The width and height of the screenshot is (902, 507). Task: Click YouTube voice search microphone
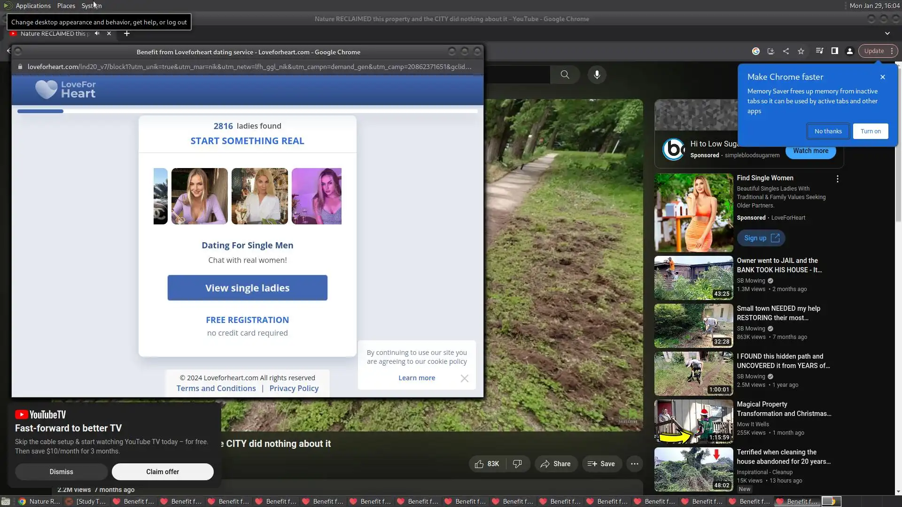(x=597, y=75)
